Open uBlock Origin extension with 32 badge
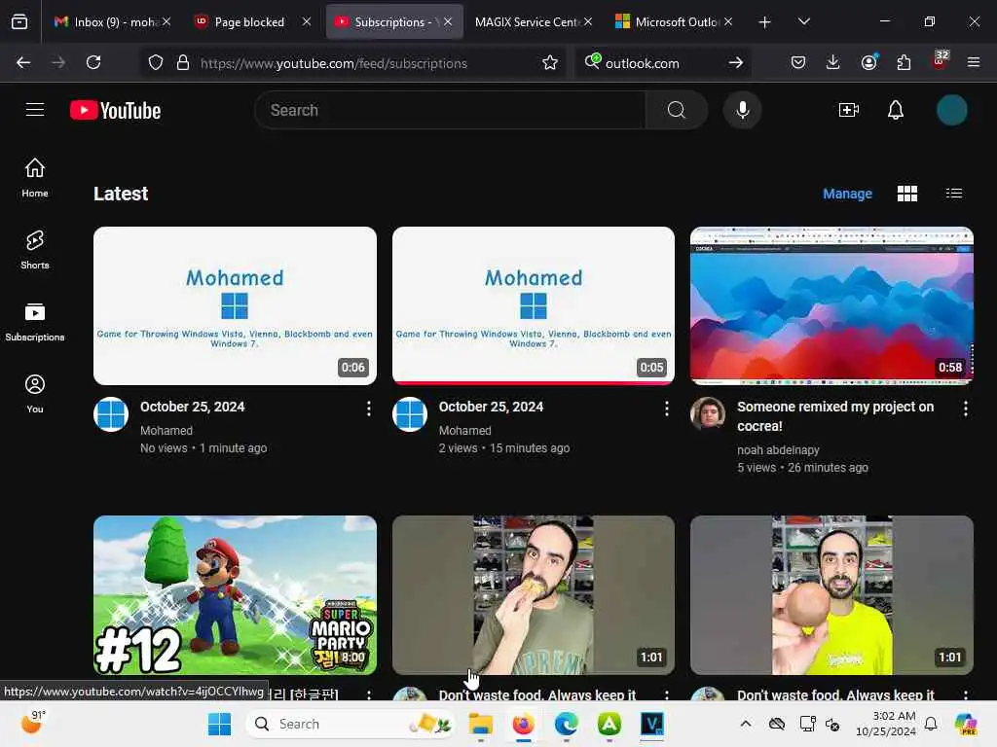The image size is (997, 747). pos(940,61)
